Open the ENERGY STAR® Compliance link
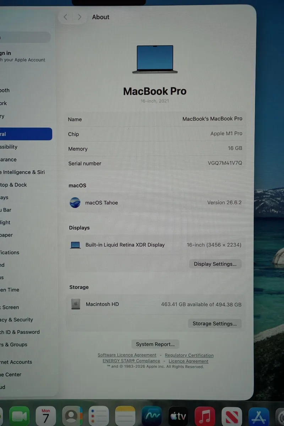Viewport: 284px width, 426px height. 131,361
